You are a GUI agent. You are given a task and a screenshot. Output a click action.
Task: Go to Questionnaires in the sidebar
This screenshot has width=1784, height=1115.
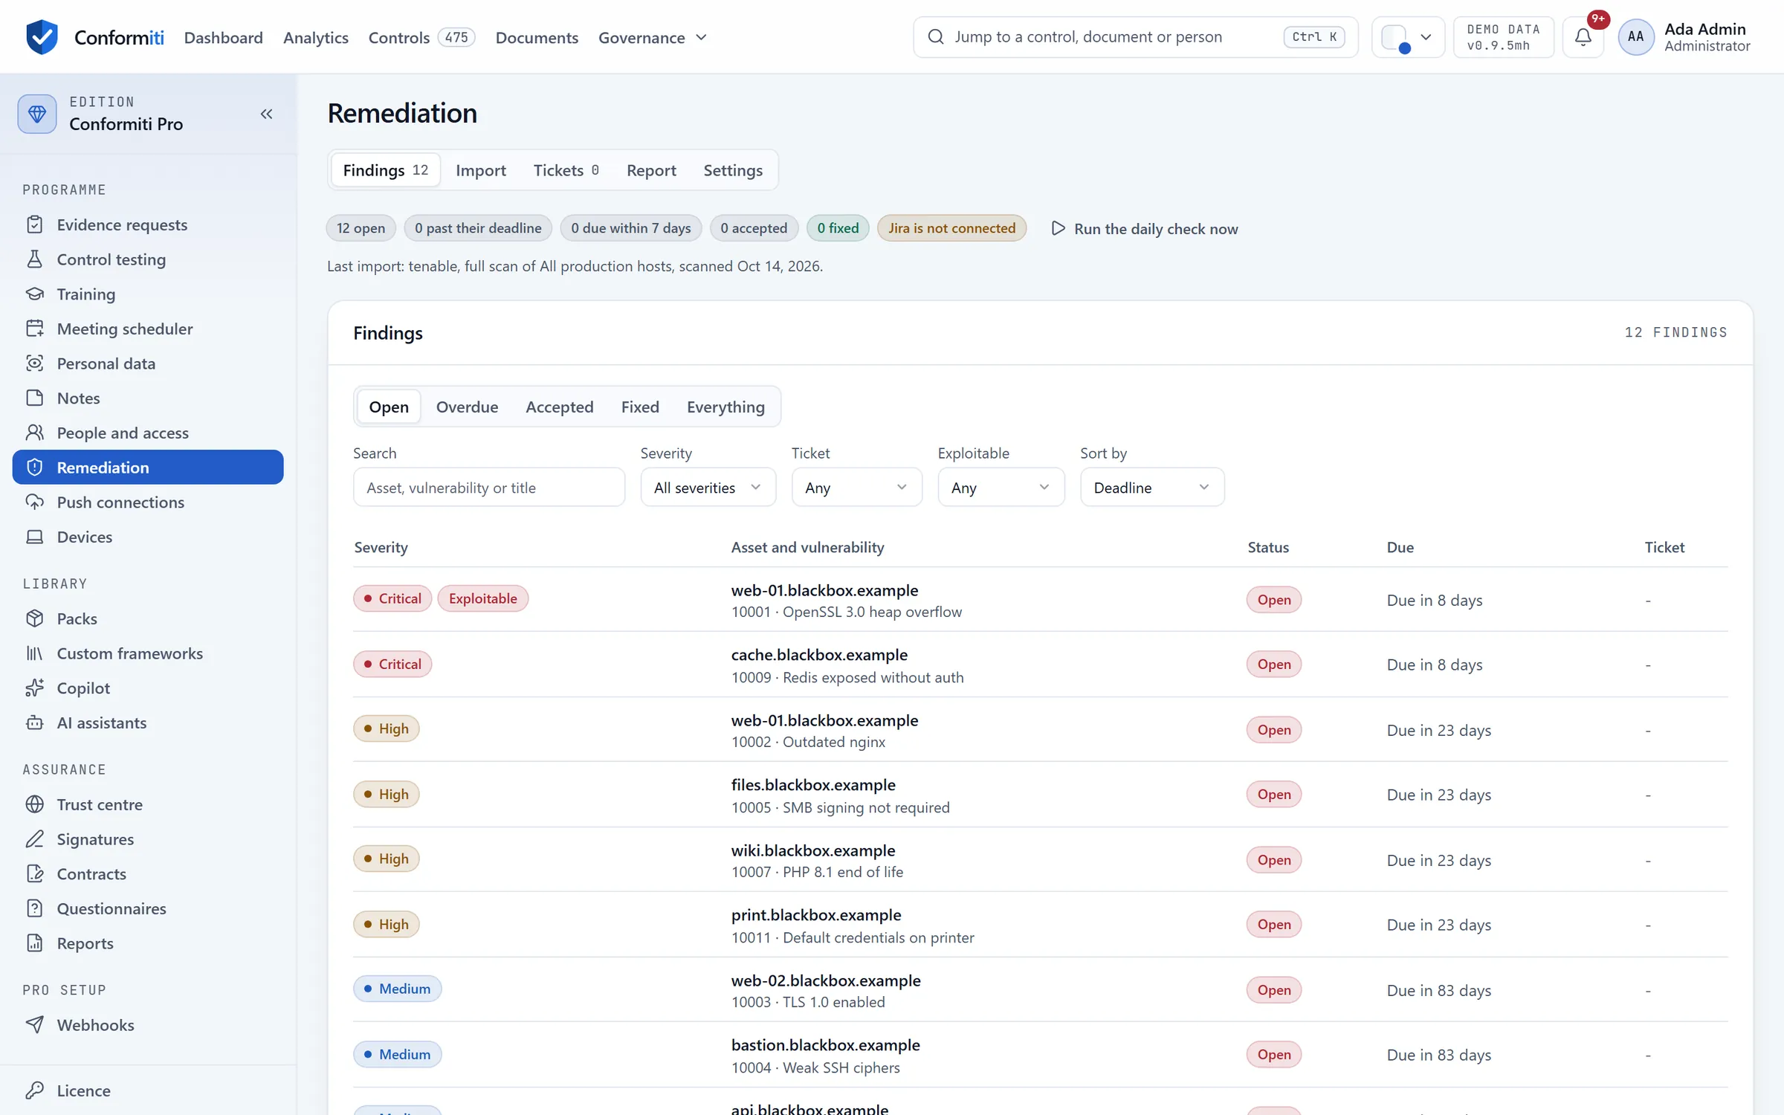[148, 908]
